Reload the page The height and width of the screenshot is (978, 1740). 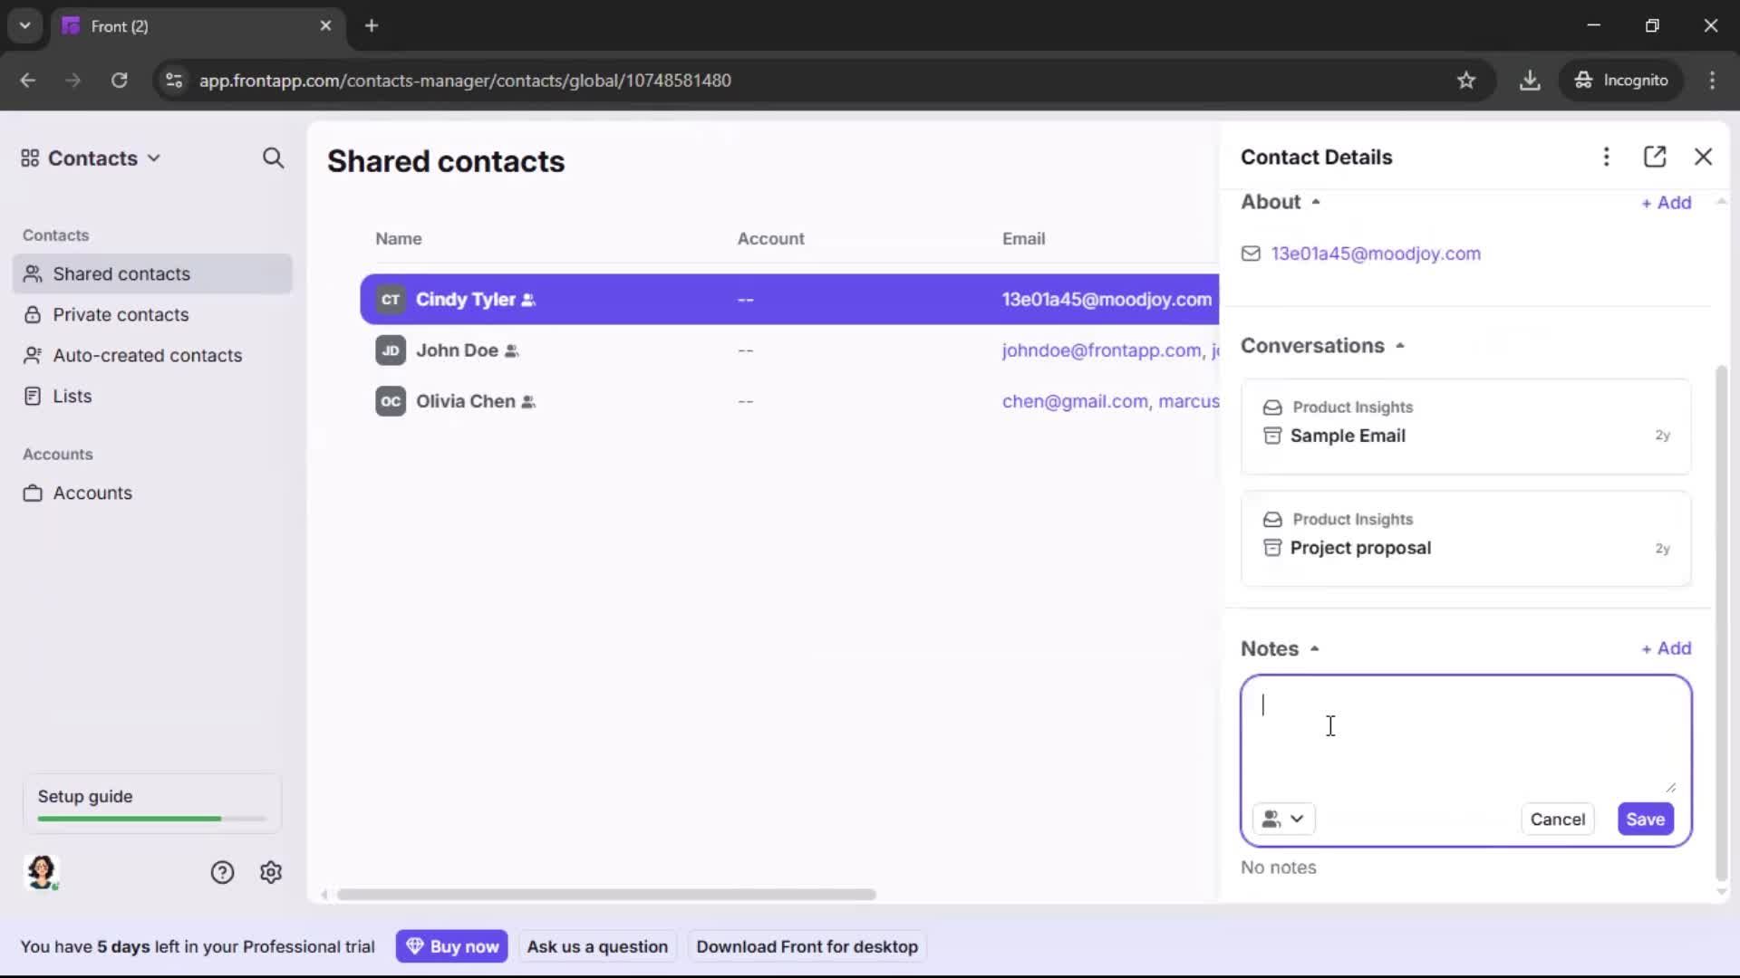[x=119, y=80]
